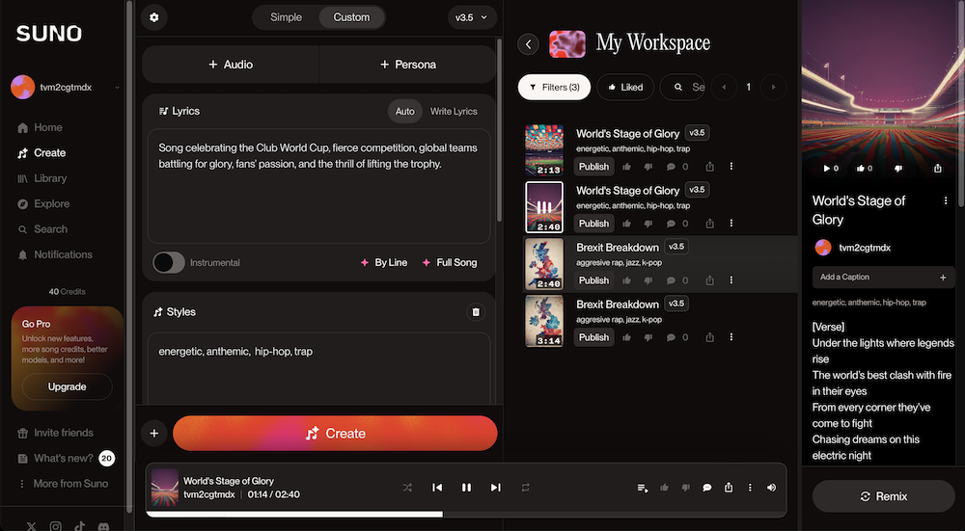Open the play queue icon
The image size is (965, 531).
pos(643,488)
